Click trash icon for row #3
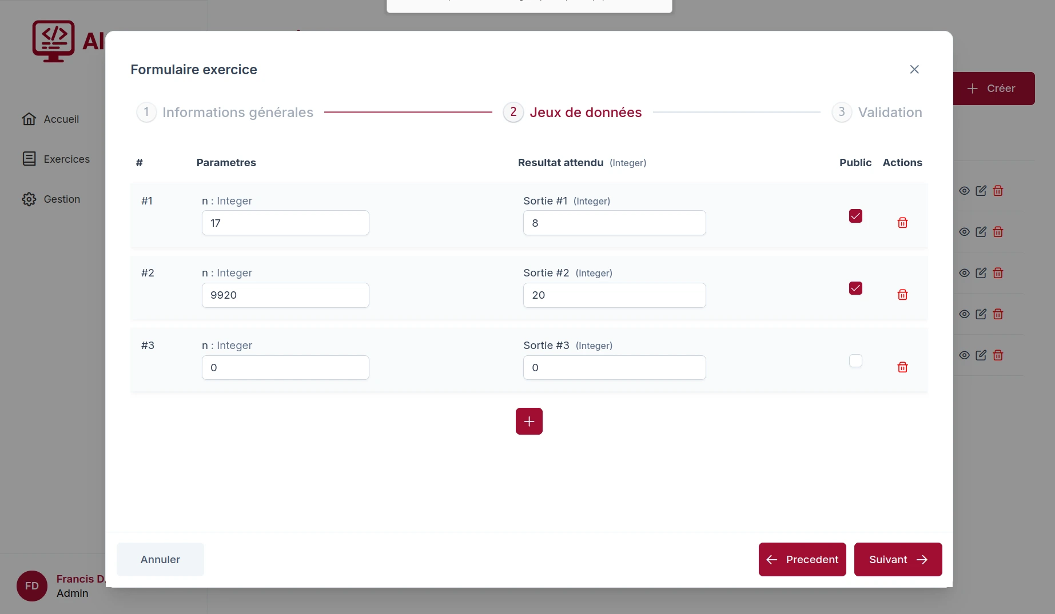This screenshot has width=1055, height=614. pos(902,367)
